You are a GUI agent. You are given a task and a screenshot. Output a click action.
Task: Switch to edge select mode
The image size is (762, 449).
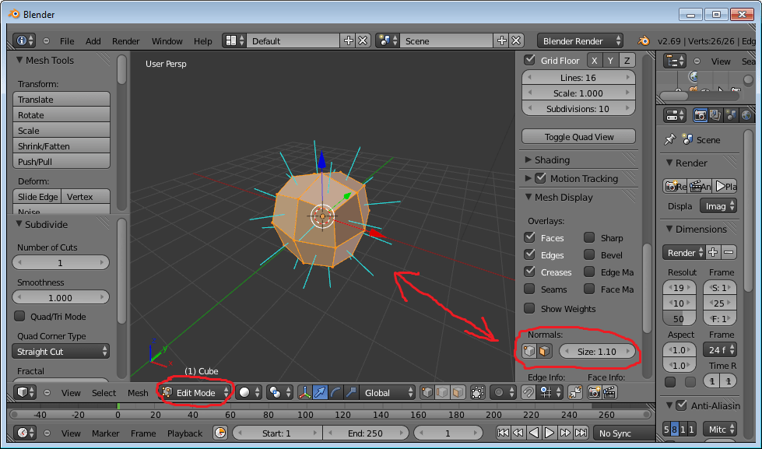pos(442,393)
